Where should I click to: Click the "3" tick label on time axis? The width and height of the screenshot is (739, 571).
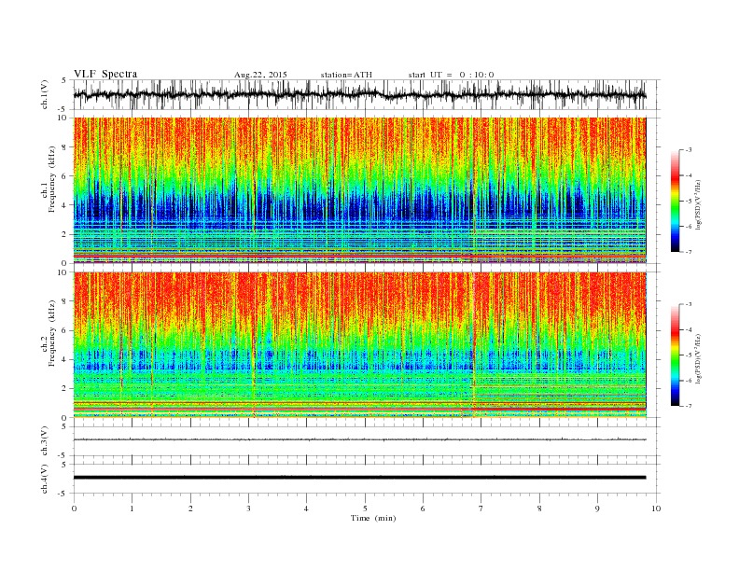[248, 508]
